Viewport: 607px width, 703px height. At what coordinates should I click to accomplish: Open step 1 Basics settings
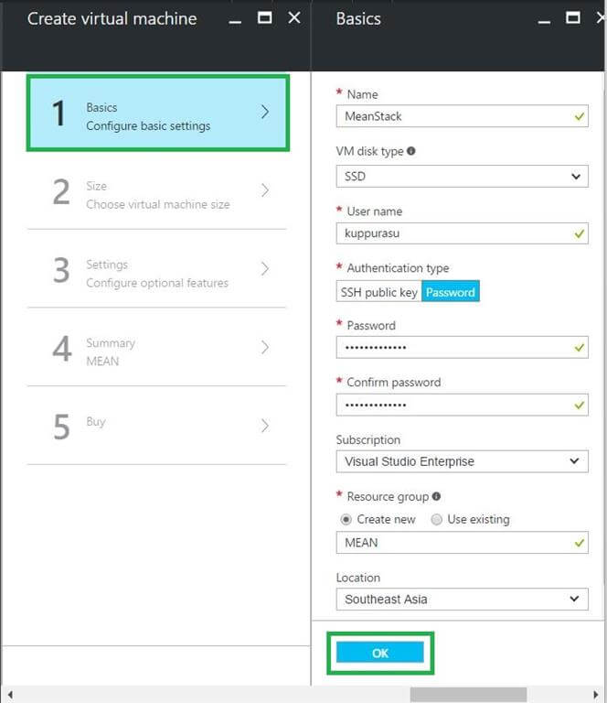coord(157,114)
